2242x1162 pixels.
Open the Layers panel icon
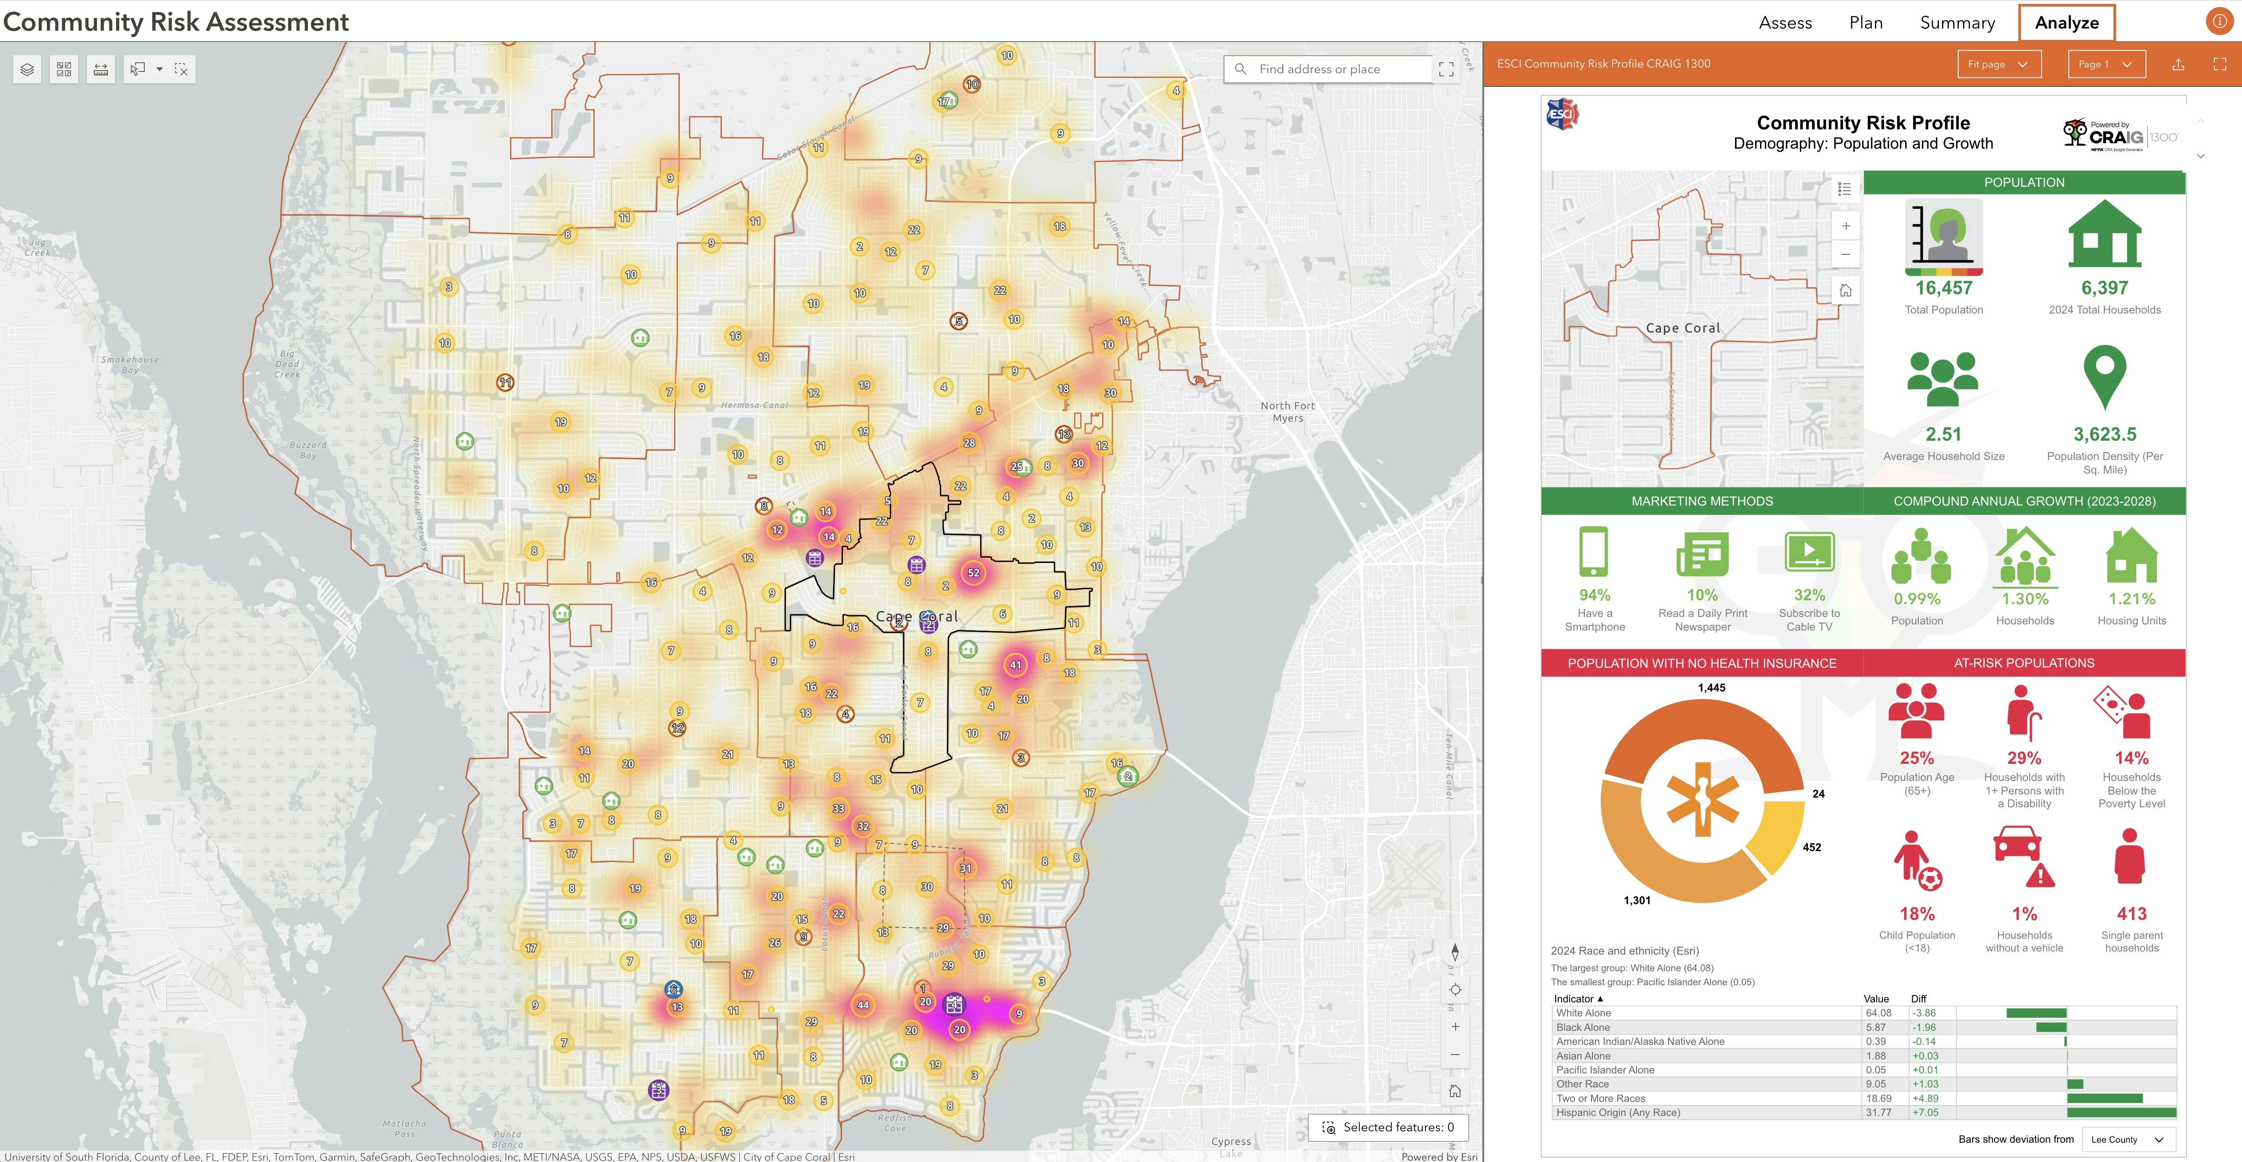pos(26,68)
